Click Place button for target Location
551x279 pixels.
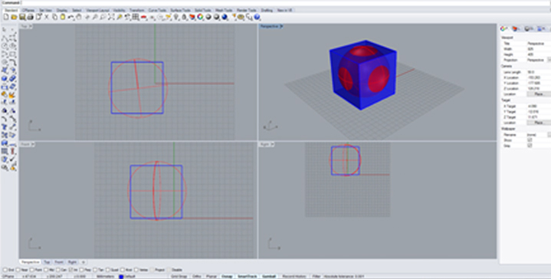click(539, 123)
